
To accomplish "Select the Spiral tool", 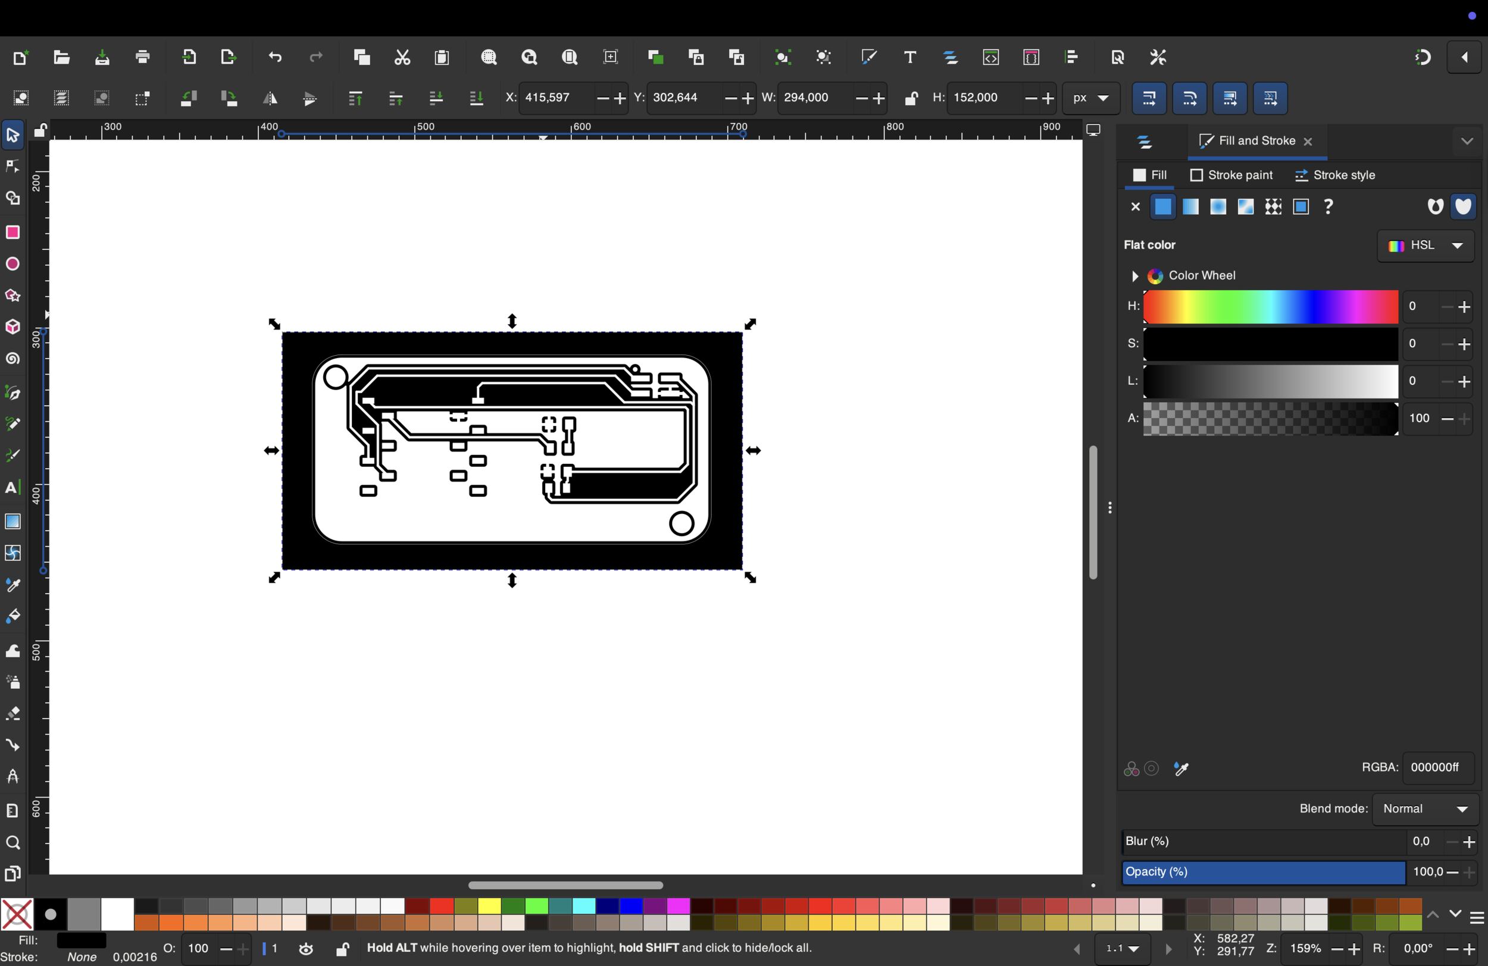I will tap(12, 359).
